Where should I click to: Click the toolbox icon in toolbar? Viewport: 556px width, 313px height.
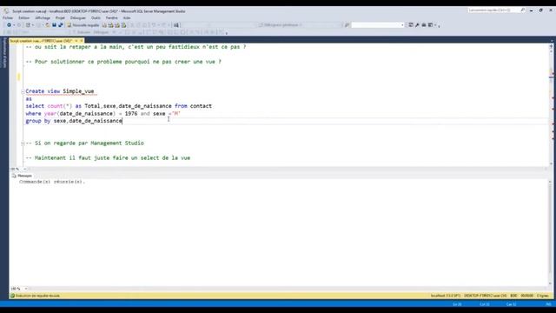point(424,25)
